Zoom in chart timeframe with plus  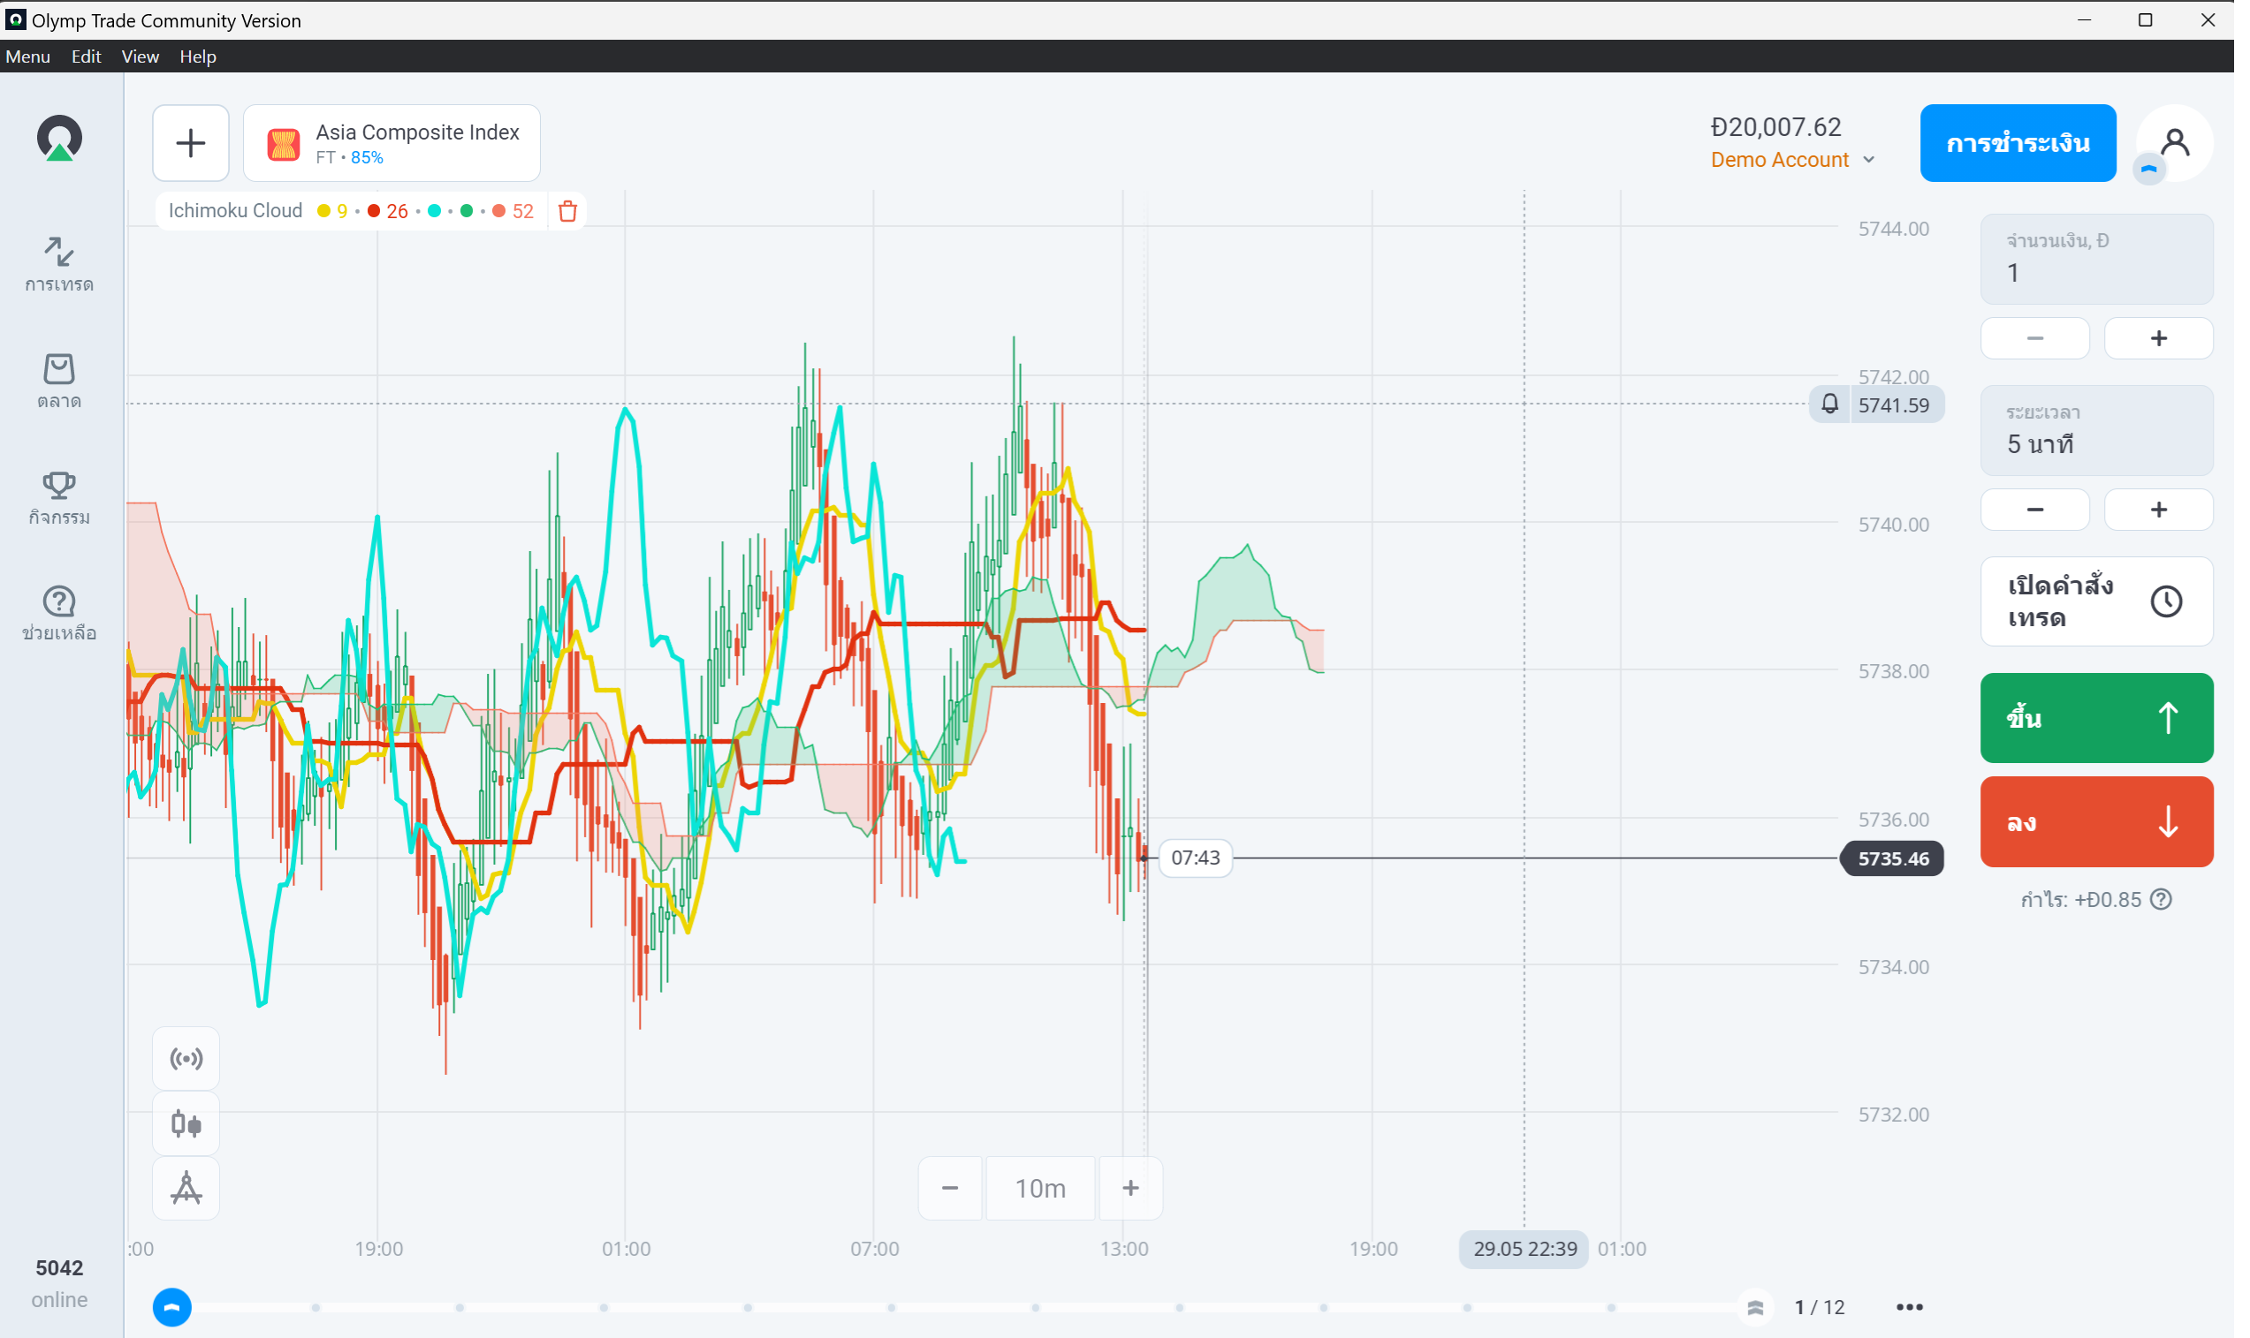click(x=1130, y=1189)
